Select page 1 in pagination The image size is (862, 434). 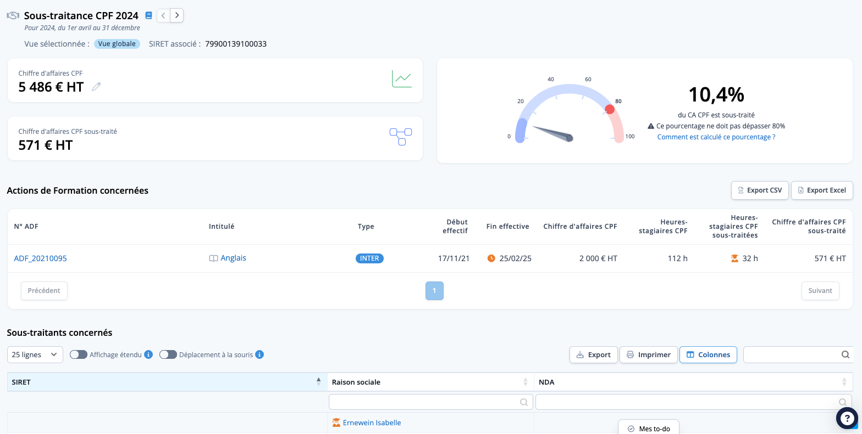click(434, 291)
